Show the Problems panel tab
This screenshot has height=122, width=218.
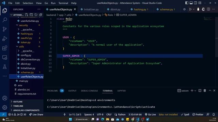(52, 91)
